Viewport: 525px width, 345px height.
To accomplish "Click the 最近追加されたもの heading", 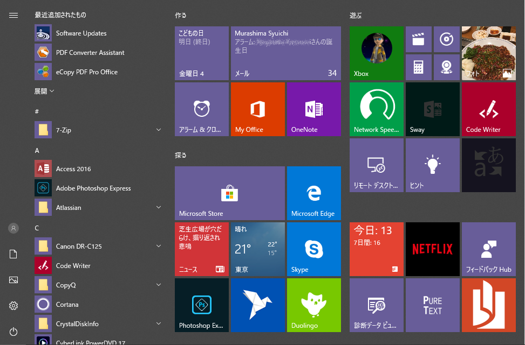I will click(x=60, y=15).
